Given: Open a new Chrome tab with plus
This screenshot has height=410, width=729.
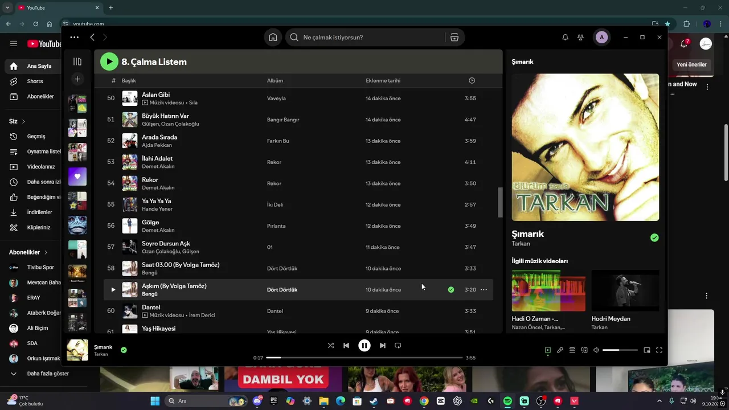Looking at the screenshot, I should click(x=110, y=7).
